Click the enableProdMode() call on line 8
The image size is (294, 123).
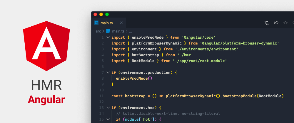pyautogui.click(x=134, y=78)
